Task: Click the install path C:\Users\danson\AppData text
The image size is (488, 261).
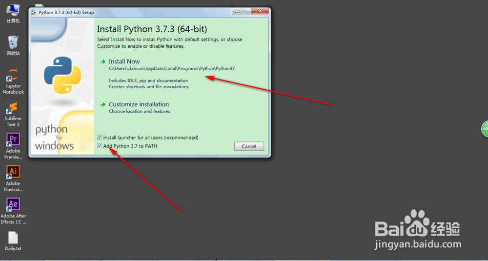Action: 171,69
